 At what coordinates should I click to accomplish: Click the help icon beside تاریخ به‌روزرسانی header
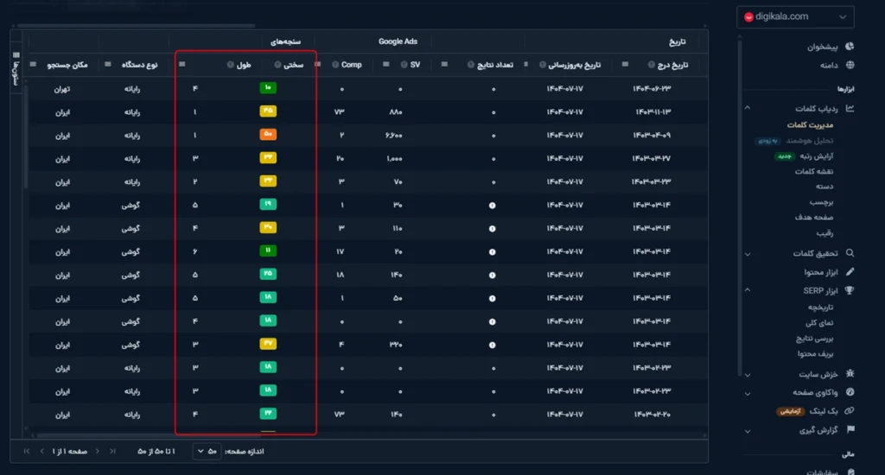[543, 65]
